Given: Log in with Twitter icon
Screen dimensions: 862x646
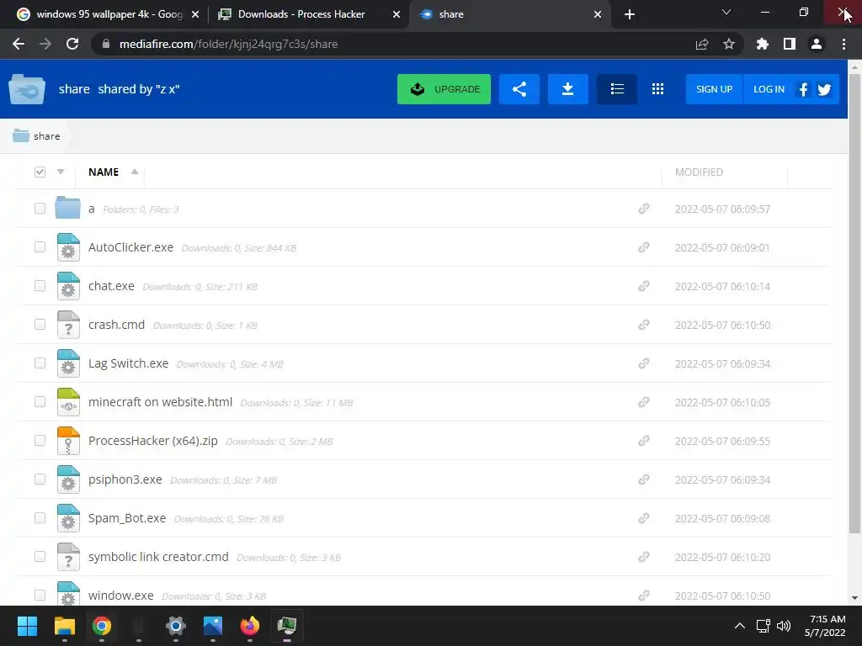Looking at the screenshot, I should (x=824, y=89).
